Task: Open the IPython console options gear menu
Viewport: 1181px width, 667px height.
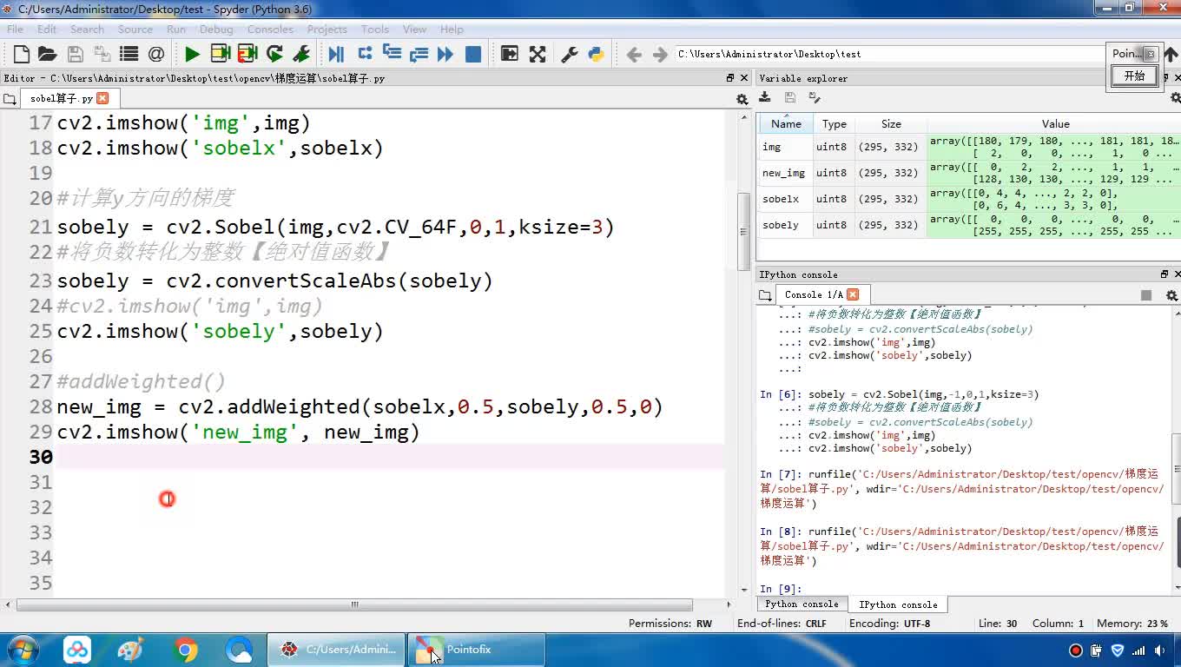Action: [1171, 295]
